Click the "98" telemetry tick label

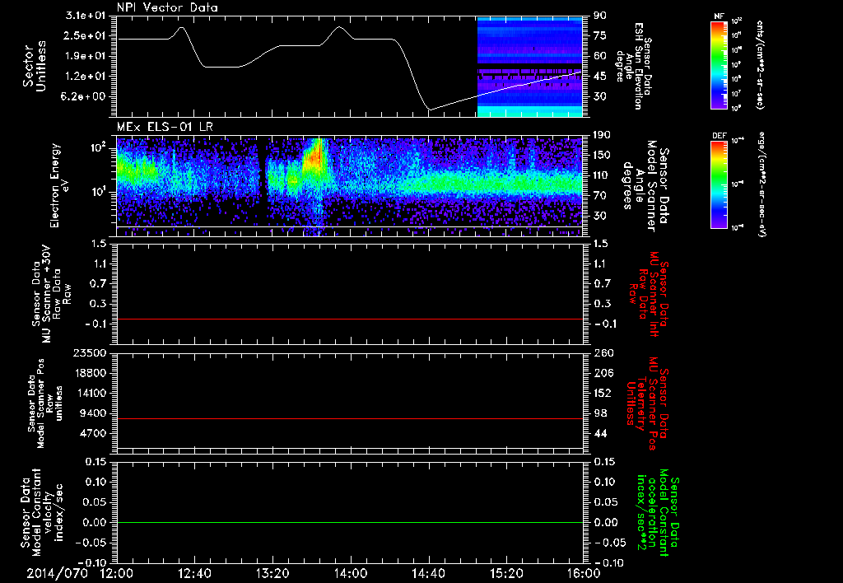pyautogui.click(x=600, y=413)
